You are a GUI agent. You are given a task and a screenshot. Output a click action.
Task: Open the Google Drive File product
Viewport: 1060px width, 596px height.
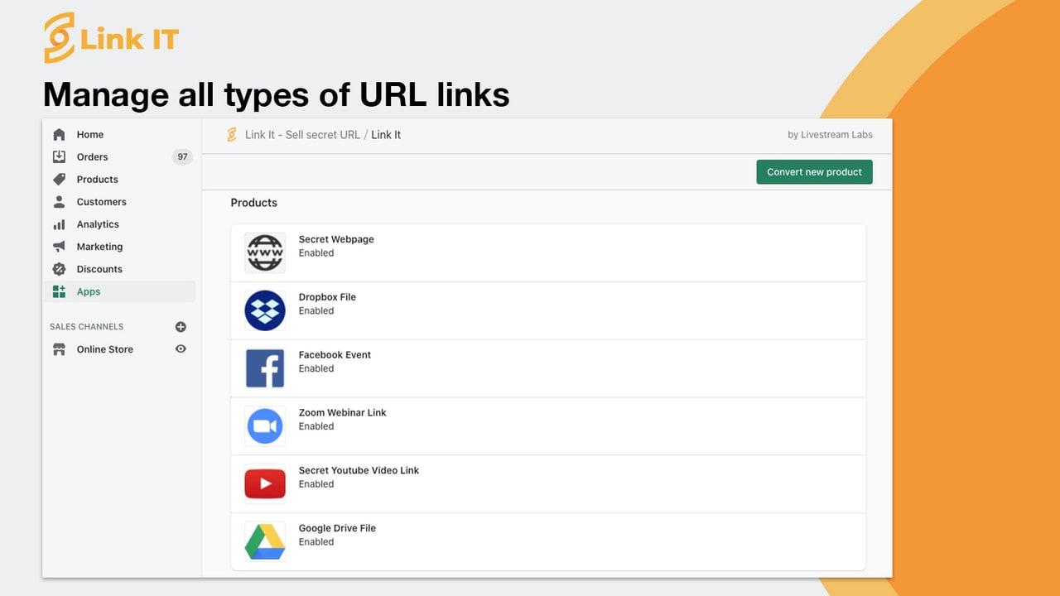tap(548, 541)
